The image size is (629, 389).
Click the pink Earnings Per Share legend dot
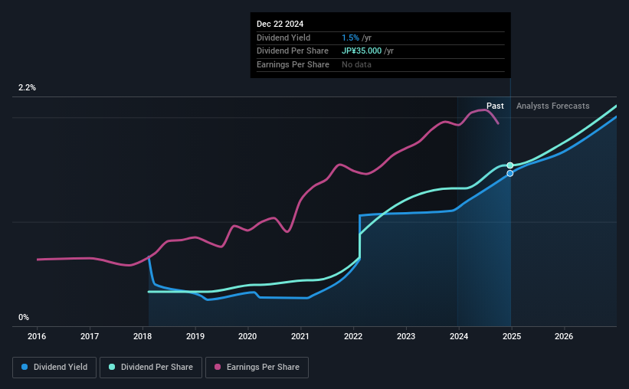pyautogui.click(x=218, y=367)
